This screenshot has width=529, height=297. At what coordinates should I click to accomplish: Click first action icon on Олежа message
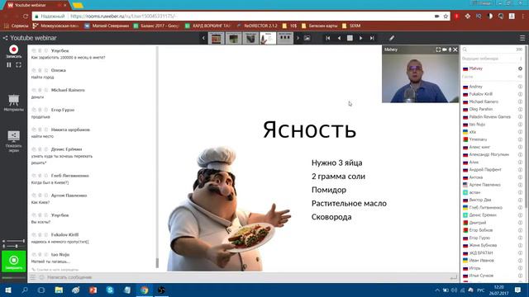(34, 70)
